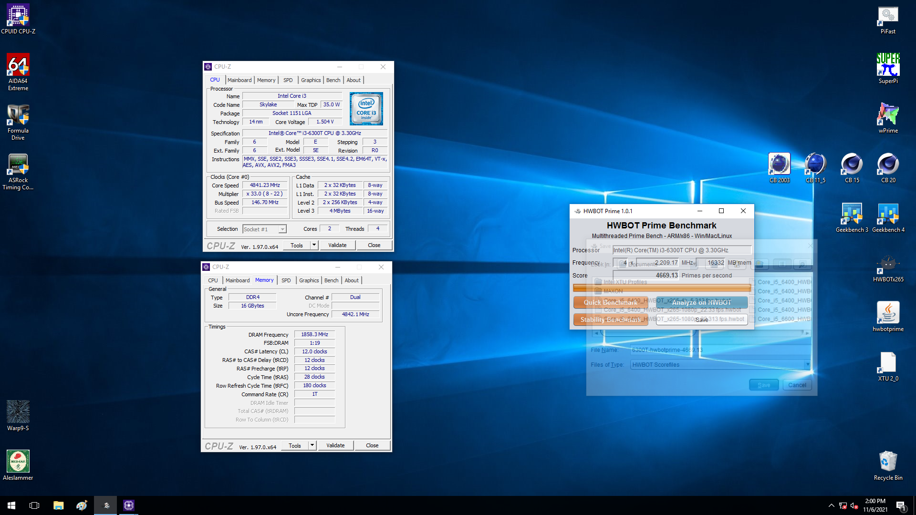Image resolution: width=916 pixels, height=515 pixels.
Task: Select the CB 20 Cinebench icon
Action: click(x=888, y=168)
